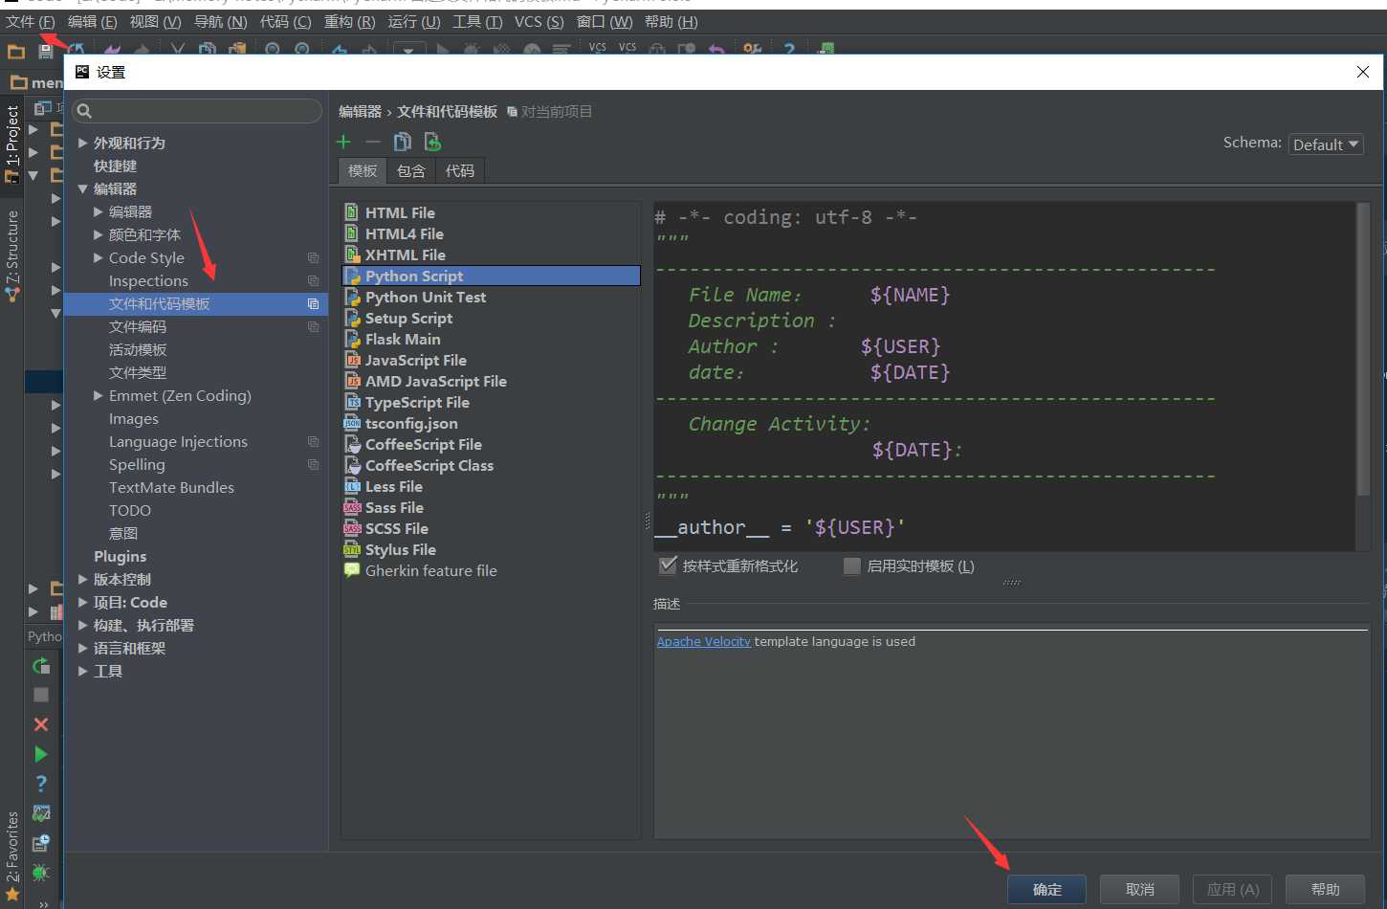The height and width of the screenshot is (909, 1387).
Task: Close console with the red X icon
Action: [x=41, y=724]
